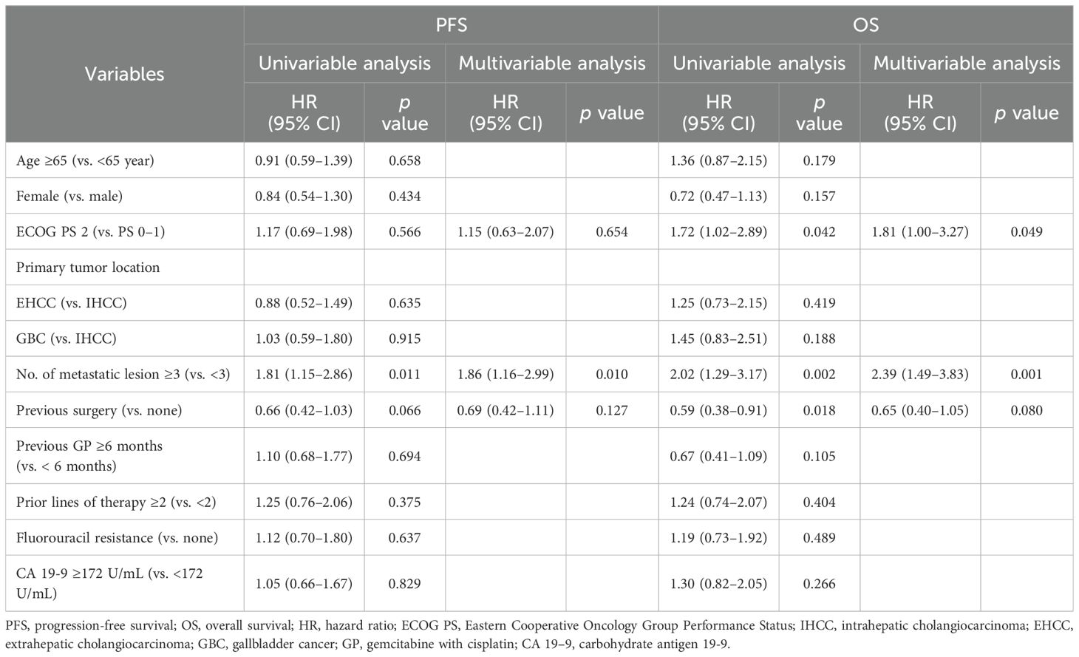The image size is (1079, 657).
Task: Click the 0.049 p value cell
Action: [x=1027, y=231]
